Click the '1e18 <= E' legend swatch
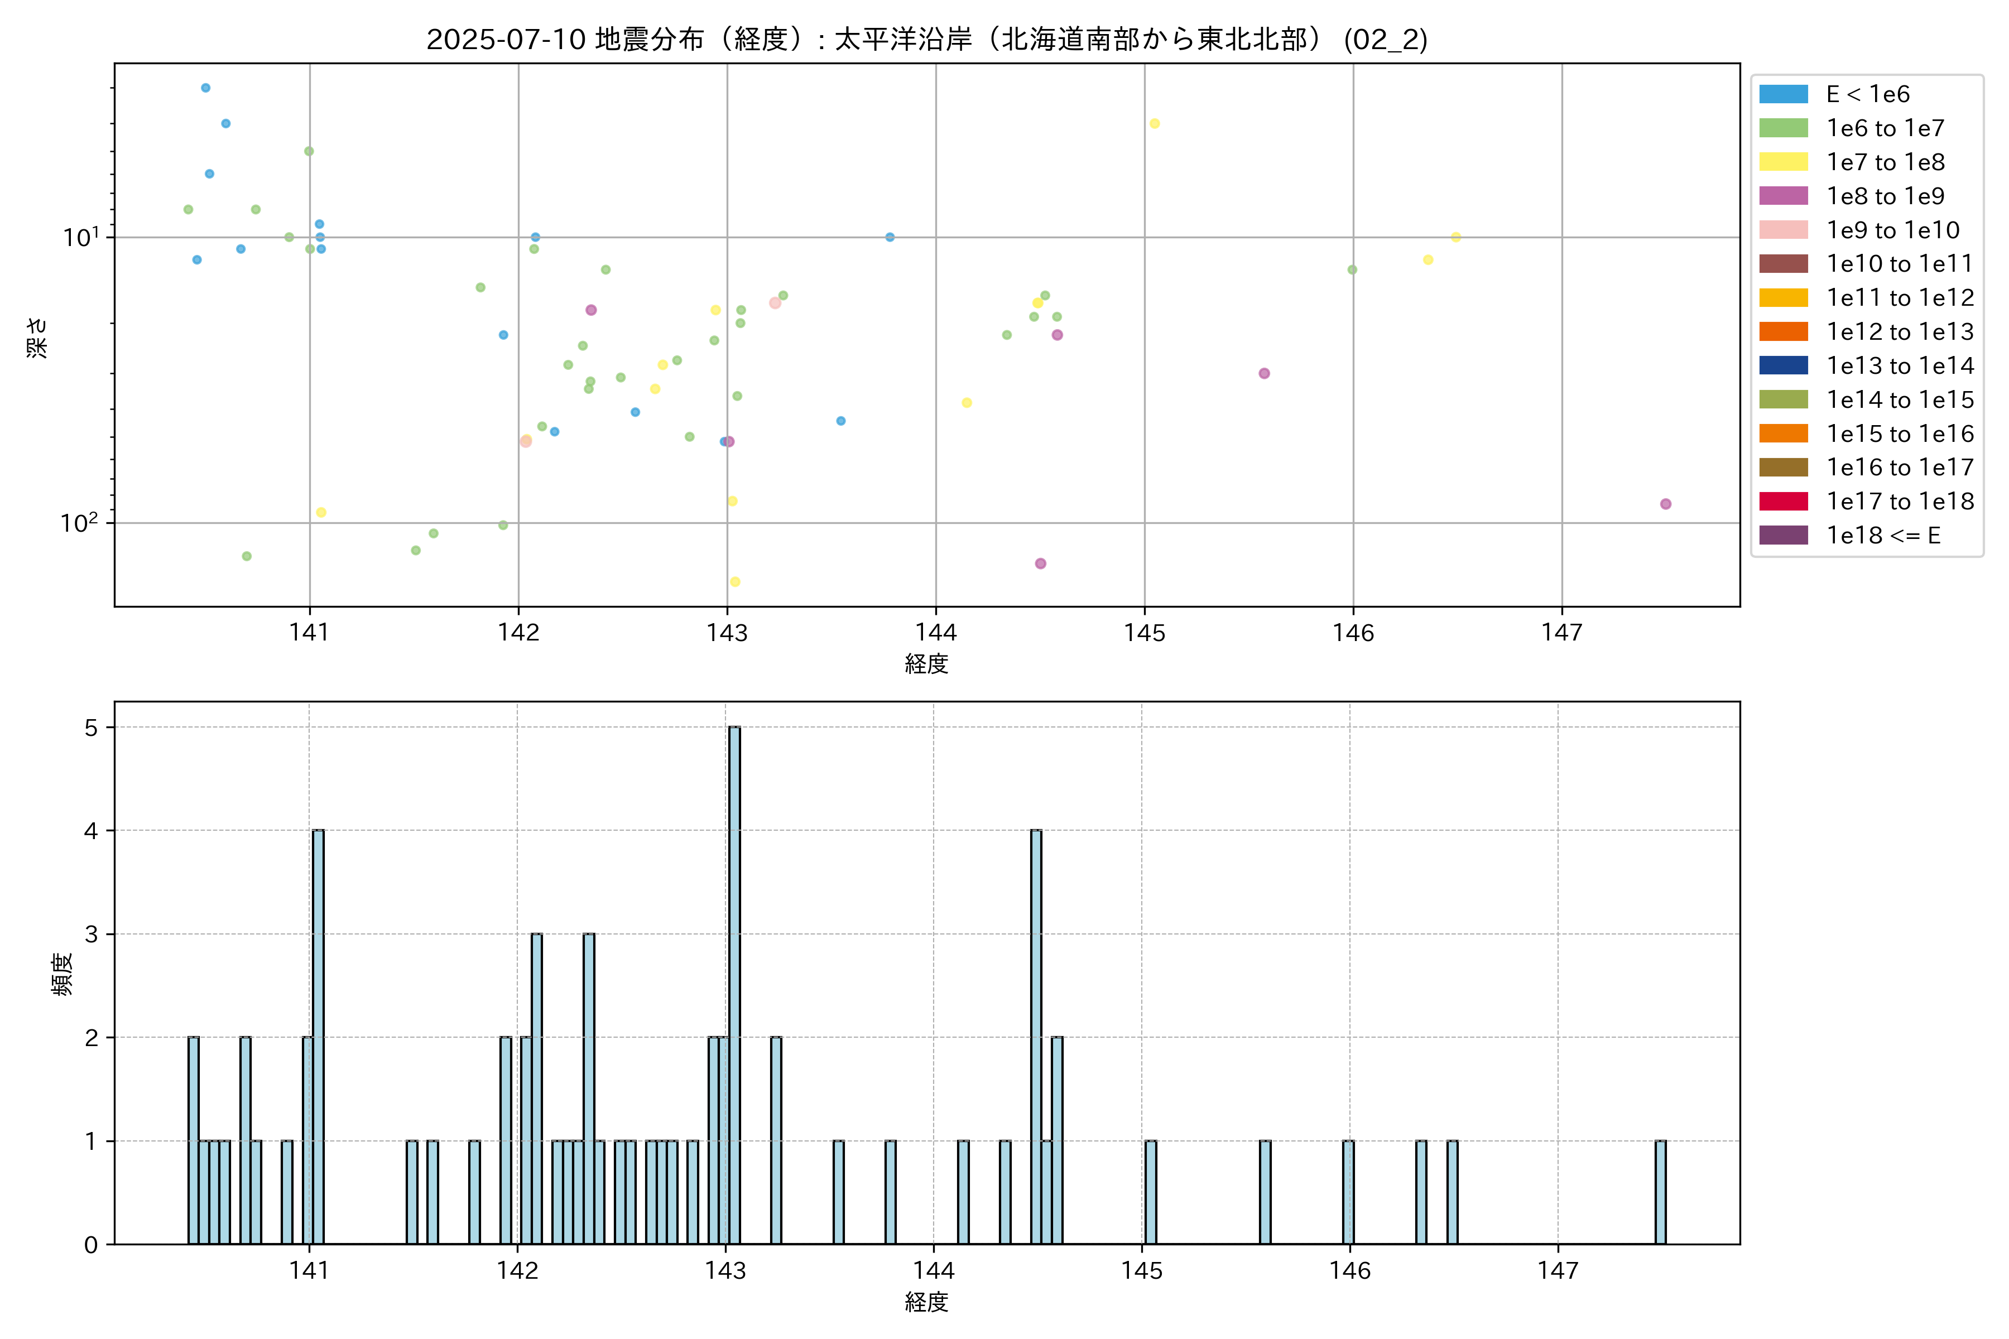Screen dimensions: 2009x1339 click(1782, 536)
